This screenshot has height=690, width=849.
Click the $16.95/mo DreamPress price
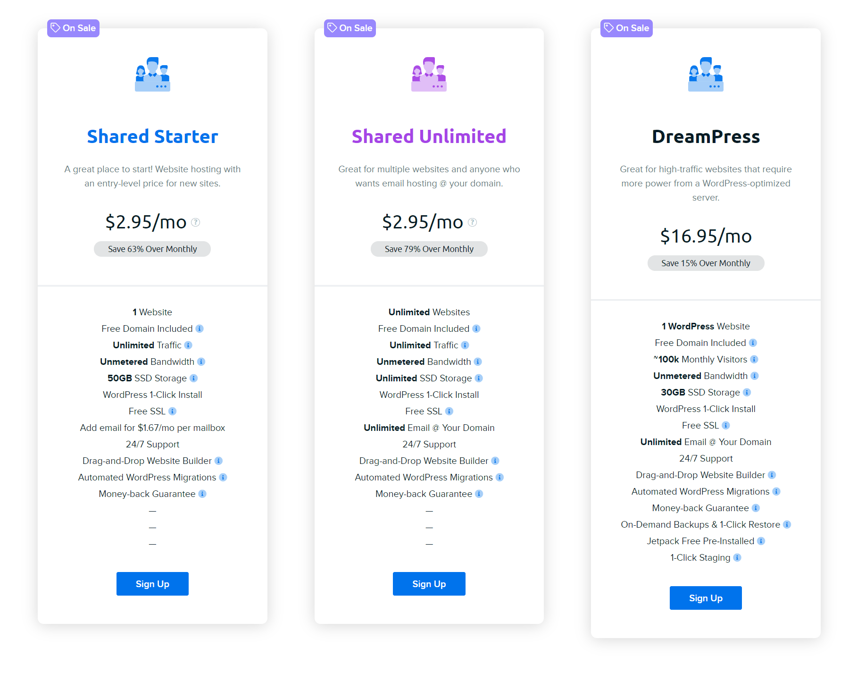tap(706, 236)
